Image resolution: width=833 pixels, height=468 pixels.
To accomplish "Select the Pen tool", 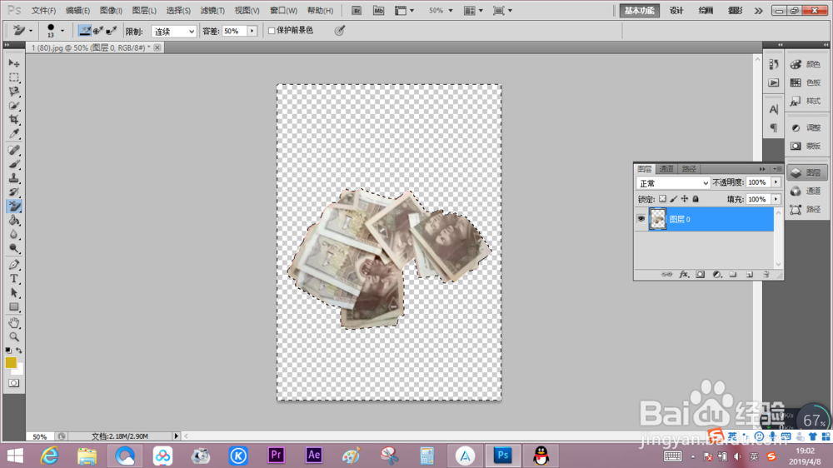I will (x=14, y=265).
